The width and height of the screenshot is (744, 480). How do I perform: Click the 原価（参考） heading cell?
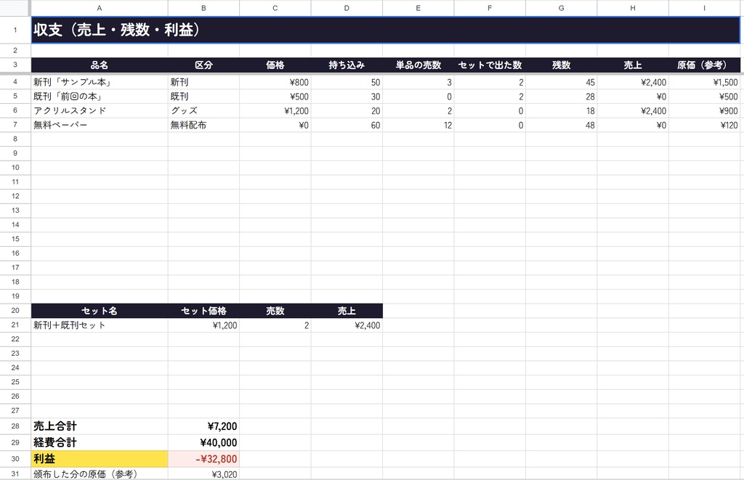point(704,65)
